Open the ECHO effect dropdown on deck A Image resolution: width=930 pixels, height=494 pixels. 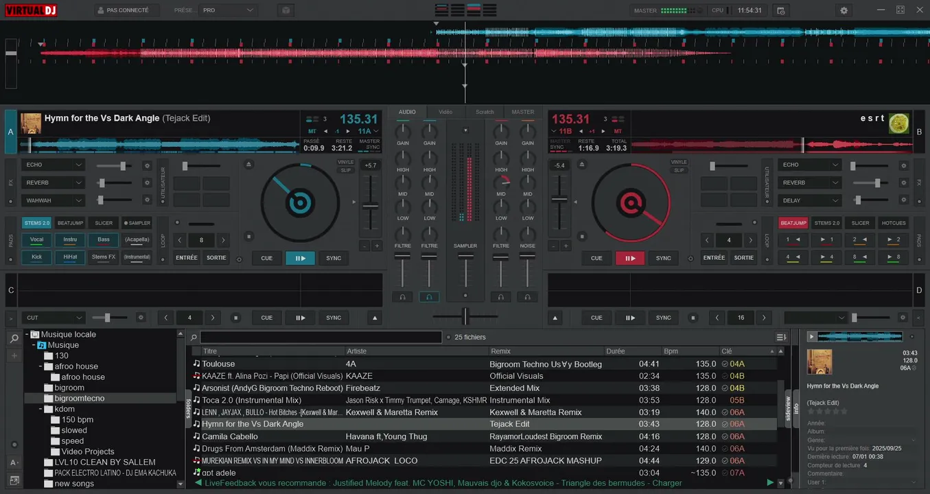(54, 165)
